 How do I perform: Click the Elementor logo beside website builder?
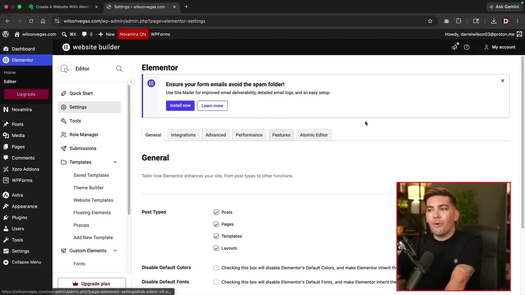pos(66,47)
